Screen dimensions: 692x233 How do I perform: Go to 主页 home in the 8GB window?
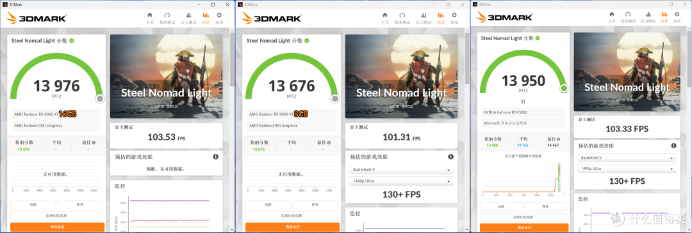[x=385, y=18]
